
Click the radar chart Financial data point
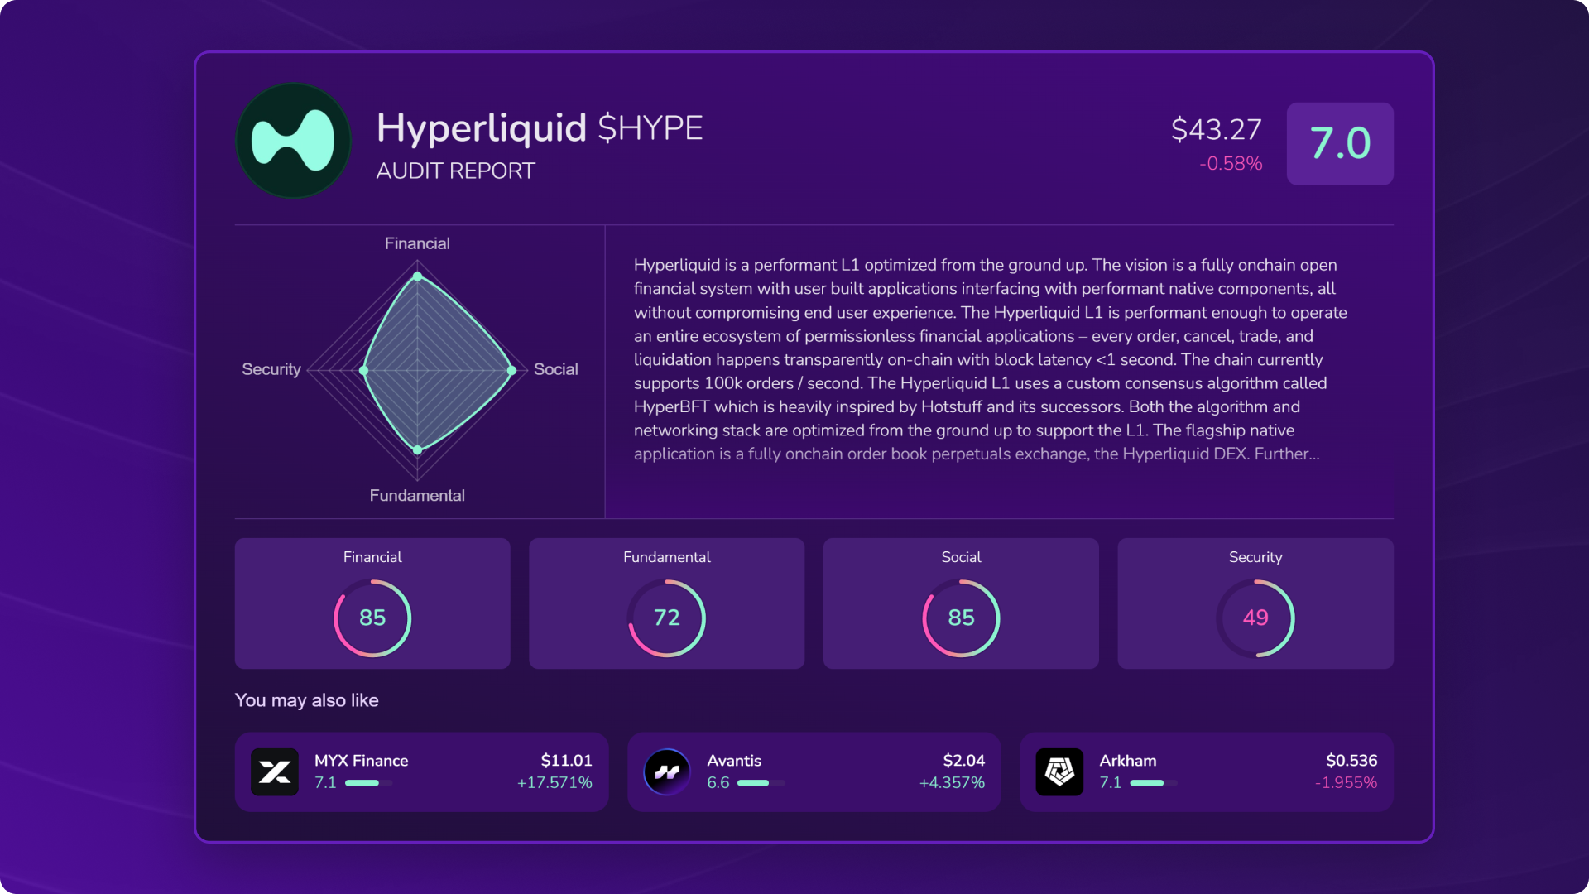[x=418, y=276]
